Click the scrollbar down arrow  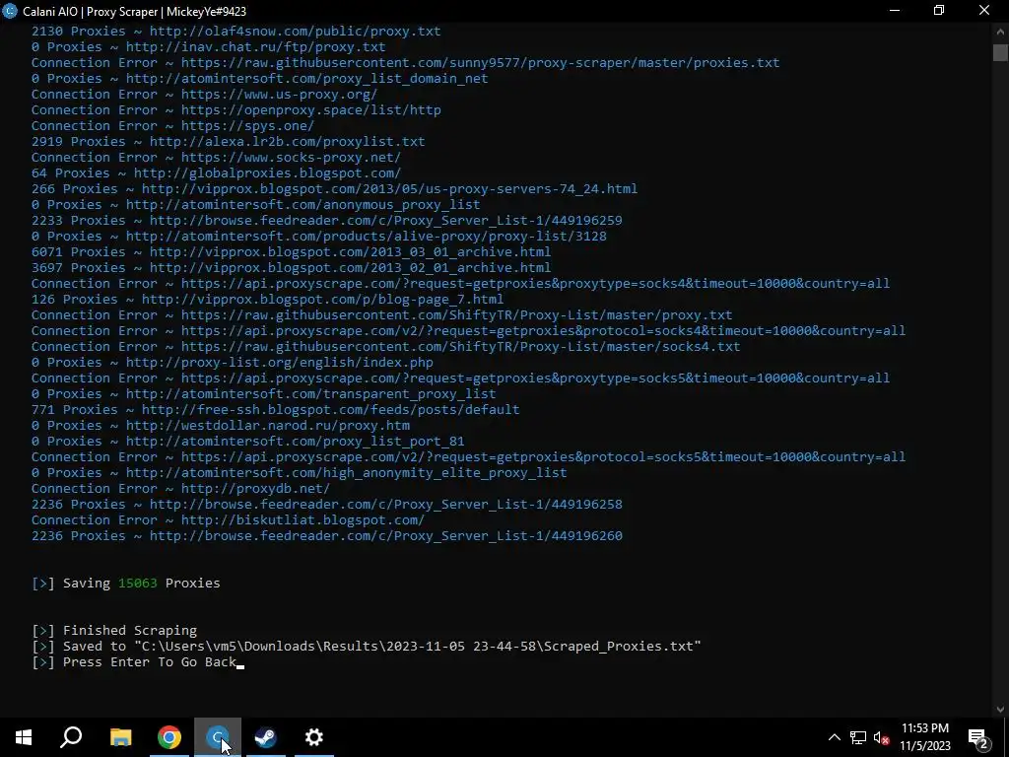1000,710
